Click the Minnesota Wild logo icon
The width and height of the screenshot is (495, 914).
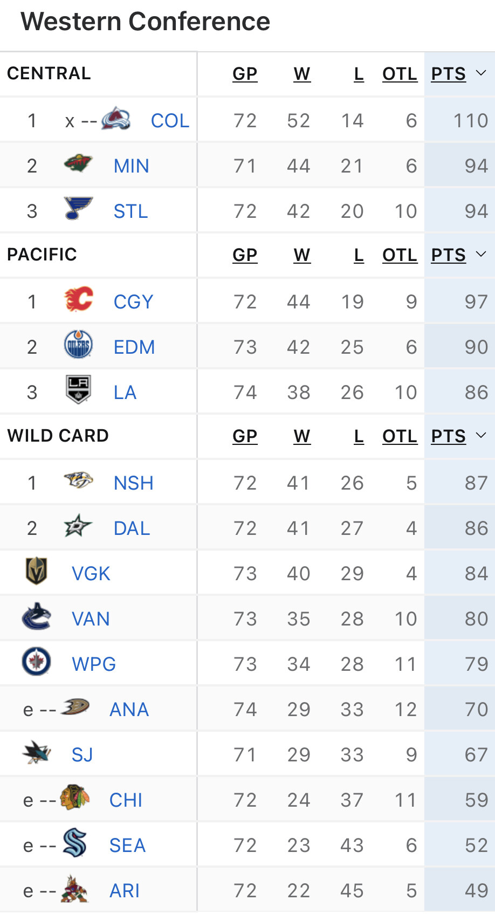tap(78, 164)
